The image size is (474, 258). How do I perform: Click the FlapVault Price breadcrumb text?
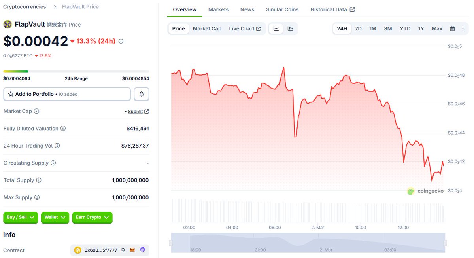[80, 7]
